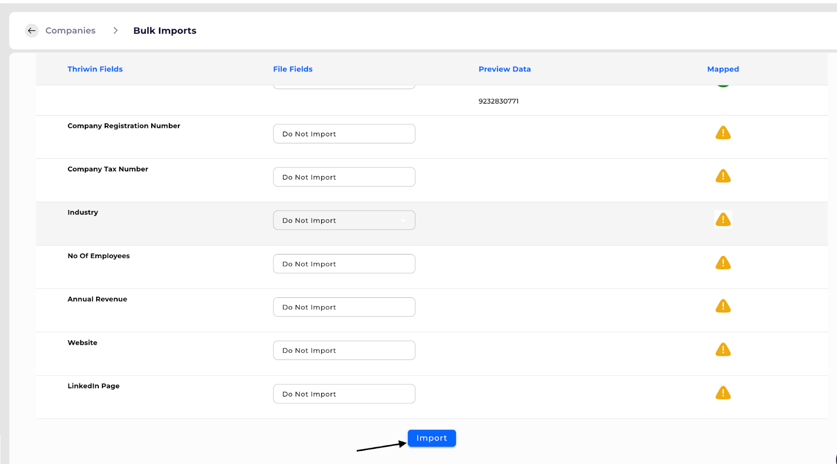Click the blue Import button
This screenshot has height=464, width=837.
pyautogui.click(x=432, y=438)
